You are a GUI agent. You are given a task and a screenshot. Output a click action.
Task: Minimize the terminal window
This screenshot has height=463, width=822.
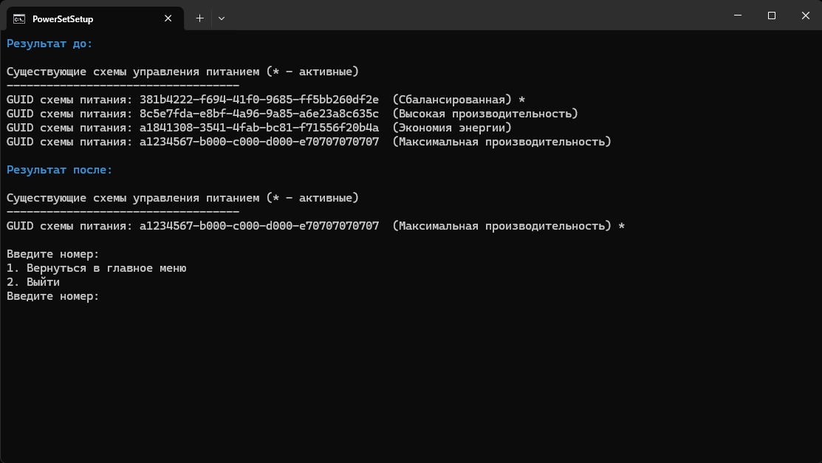point(737,16)
